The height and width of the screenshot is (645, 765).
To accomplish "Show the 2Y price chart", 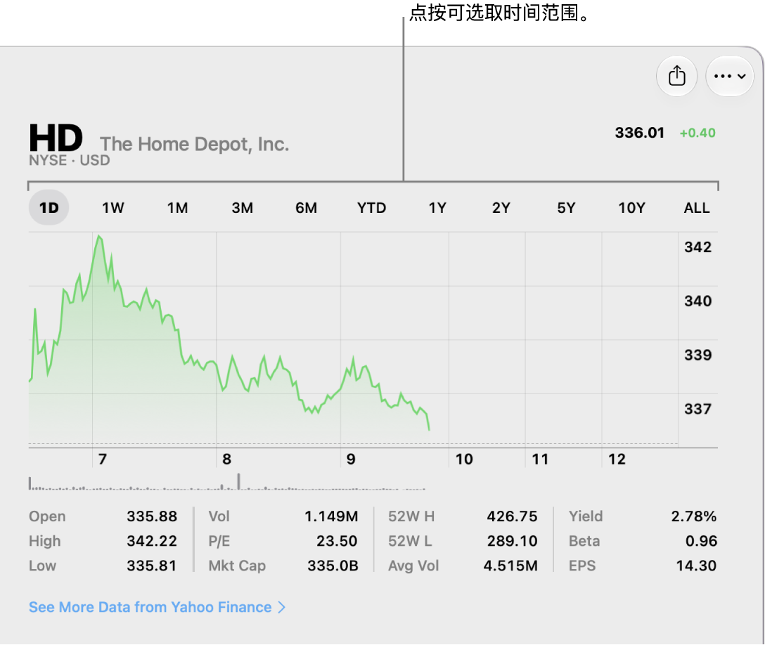I will [501, 208].
